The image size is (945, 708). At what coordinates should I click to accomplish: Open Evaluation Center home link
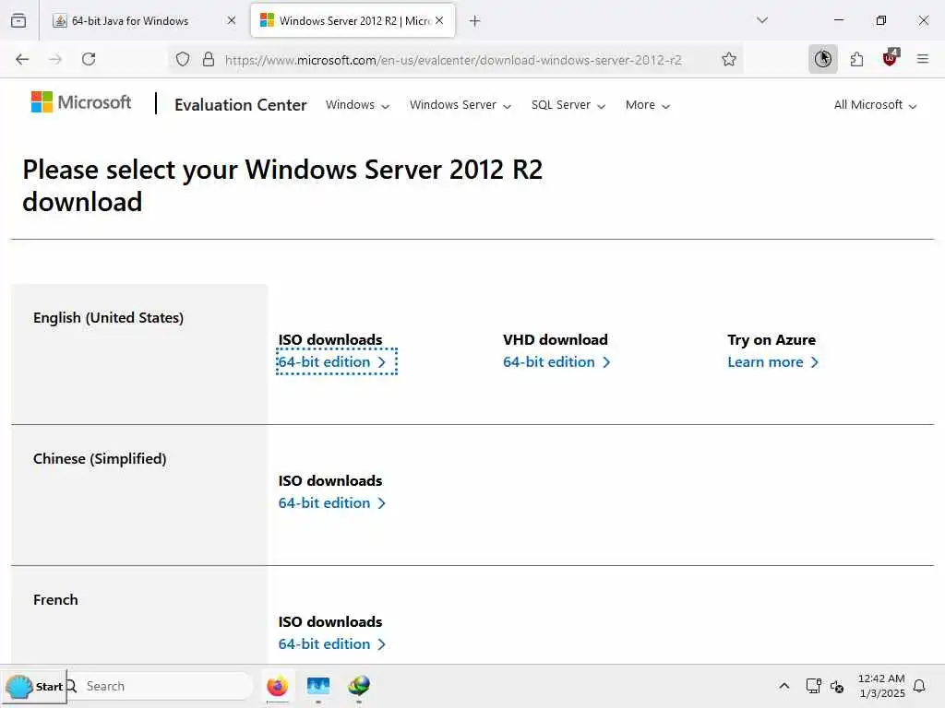pos(241,105)
